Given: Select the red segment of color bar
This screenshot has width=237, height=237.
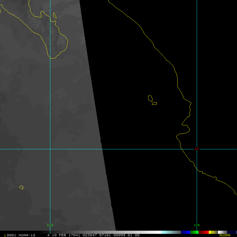Looking at the screenshot, I should 204,232.
